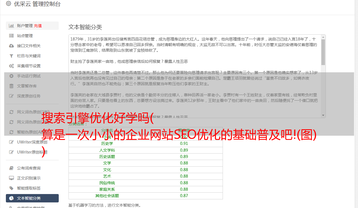Open 采集细节设置 via its gears icon
The width and height of the screenshot is (358, 208).
click(x=11, y=66)
